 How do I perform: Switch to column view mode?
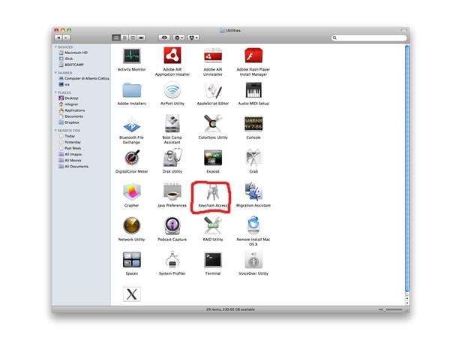coord(133,38)
